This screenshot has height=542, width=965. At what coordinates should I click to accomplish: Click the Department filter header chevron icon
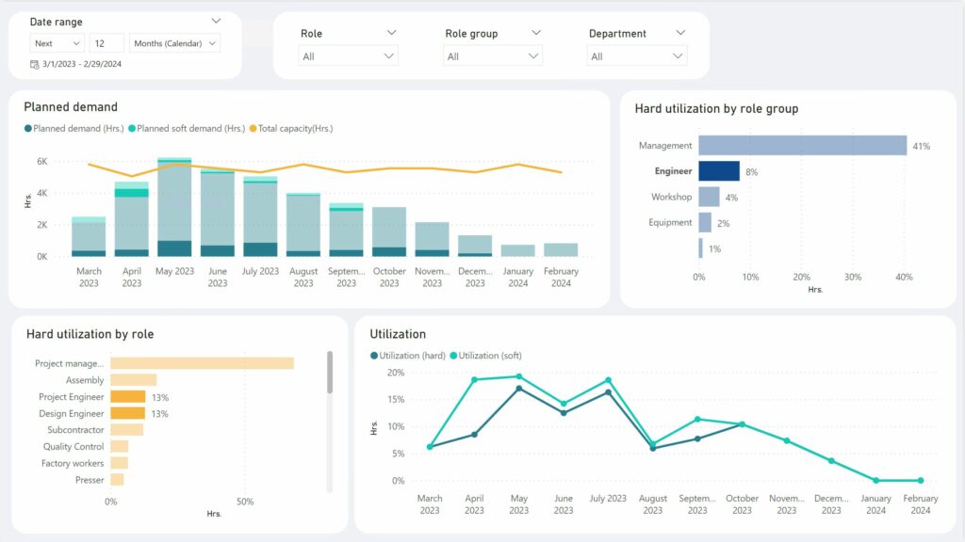[x=680, y=32]
